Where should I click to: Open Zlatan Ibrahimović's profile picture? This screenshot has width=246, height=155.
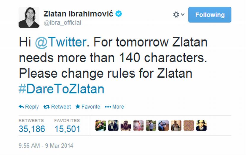coord(29,17)
